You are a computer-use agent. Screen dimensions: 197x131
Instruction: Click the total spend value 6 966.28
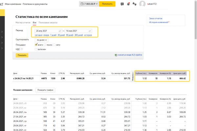point(80,79)
